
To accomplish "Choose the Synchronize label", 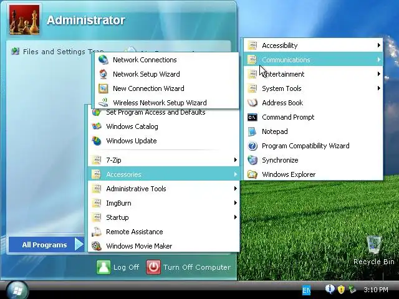I will click(x=280, y=160).
